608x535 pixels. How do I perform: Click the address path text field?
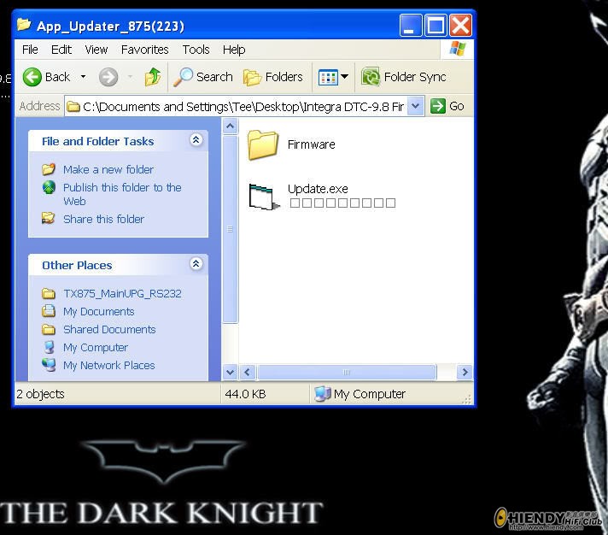243,106
